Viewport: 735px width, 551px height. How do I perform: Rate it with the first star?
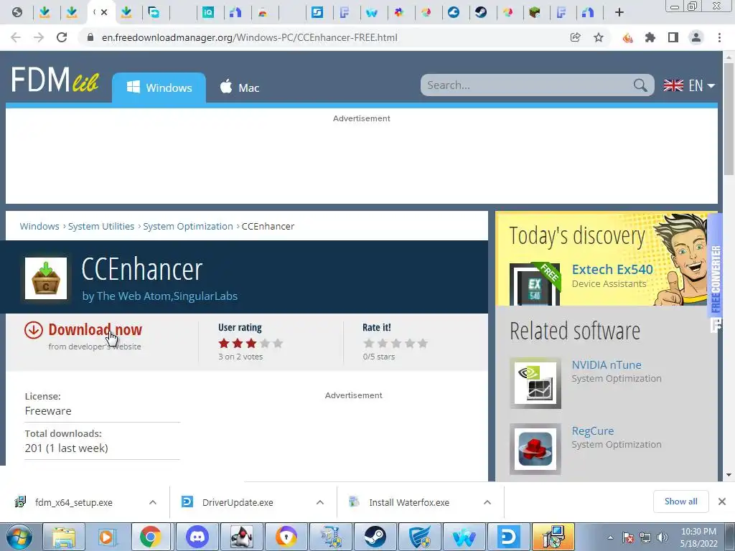pyautogui.click(x=368, y=344)
